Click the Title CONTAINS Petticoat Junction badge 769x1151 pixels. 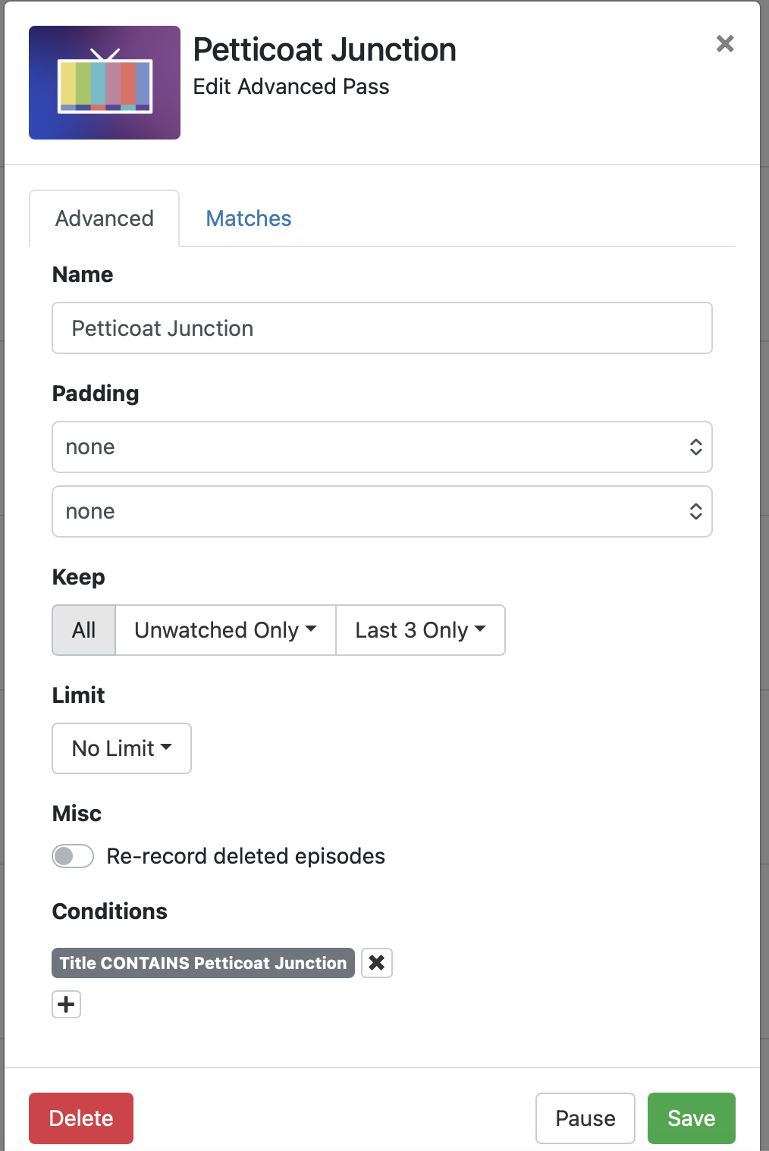click(x=203, y=963)
